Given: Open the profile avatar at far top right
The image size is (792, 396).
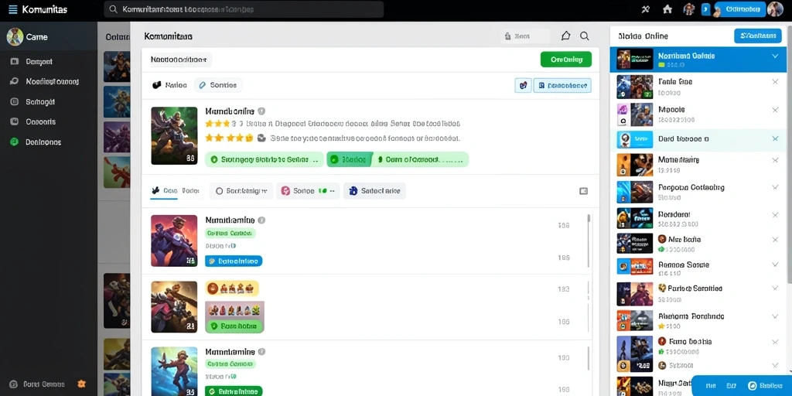Looking at the screenshot, I should (x=775, y=9).
